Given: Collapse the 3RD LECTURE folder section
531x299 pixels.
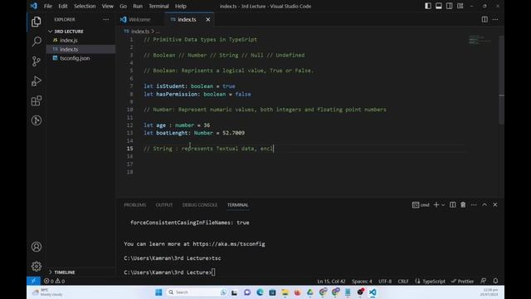Looking at the screenshot, I should pos(69,32).
